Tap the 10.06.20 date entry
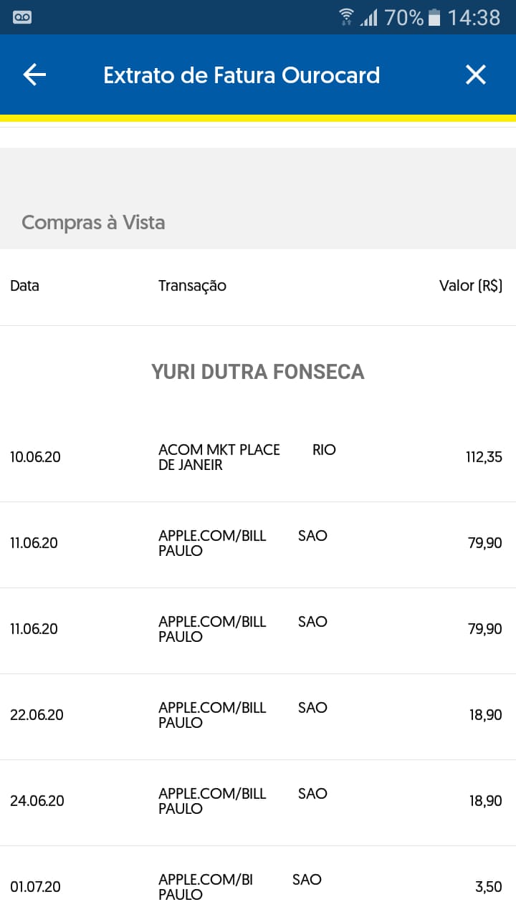This screenshot has width=516, height=917. coord(35,457)
